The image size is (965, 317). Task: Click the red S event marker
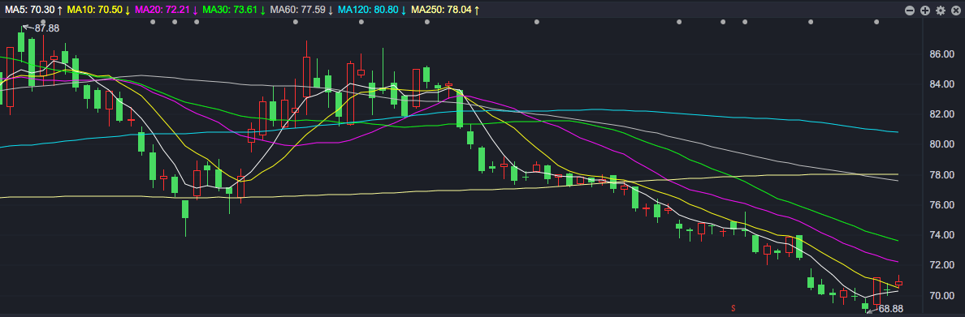coord(733,307)
